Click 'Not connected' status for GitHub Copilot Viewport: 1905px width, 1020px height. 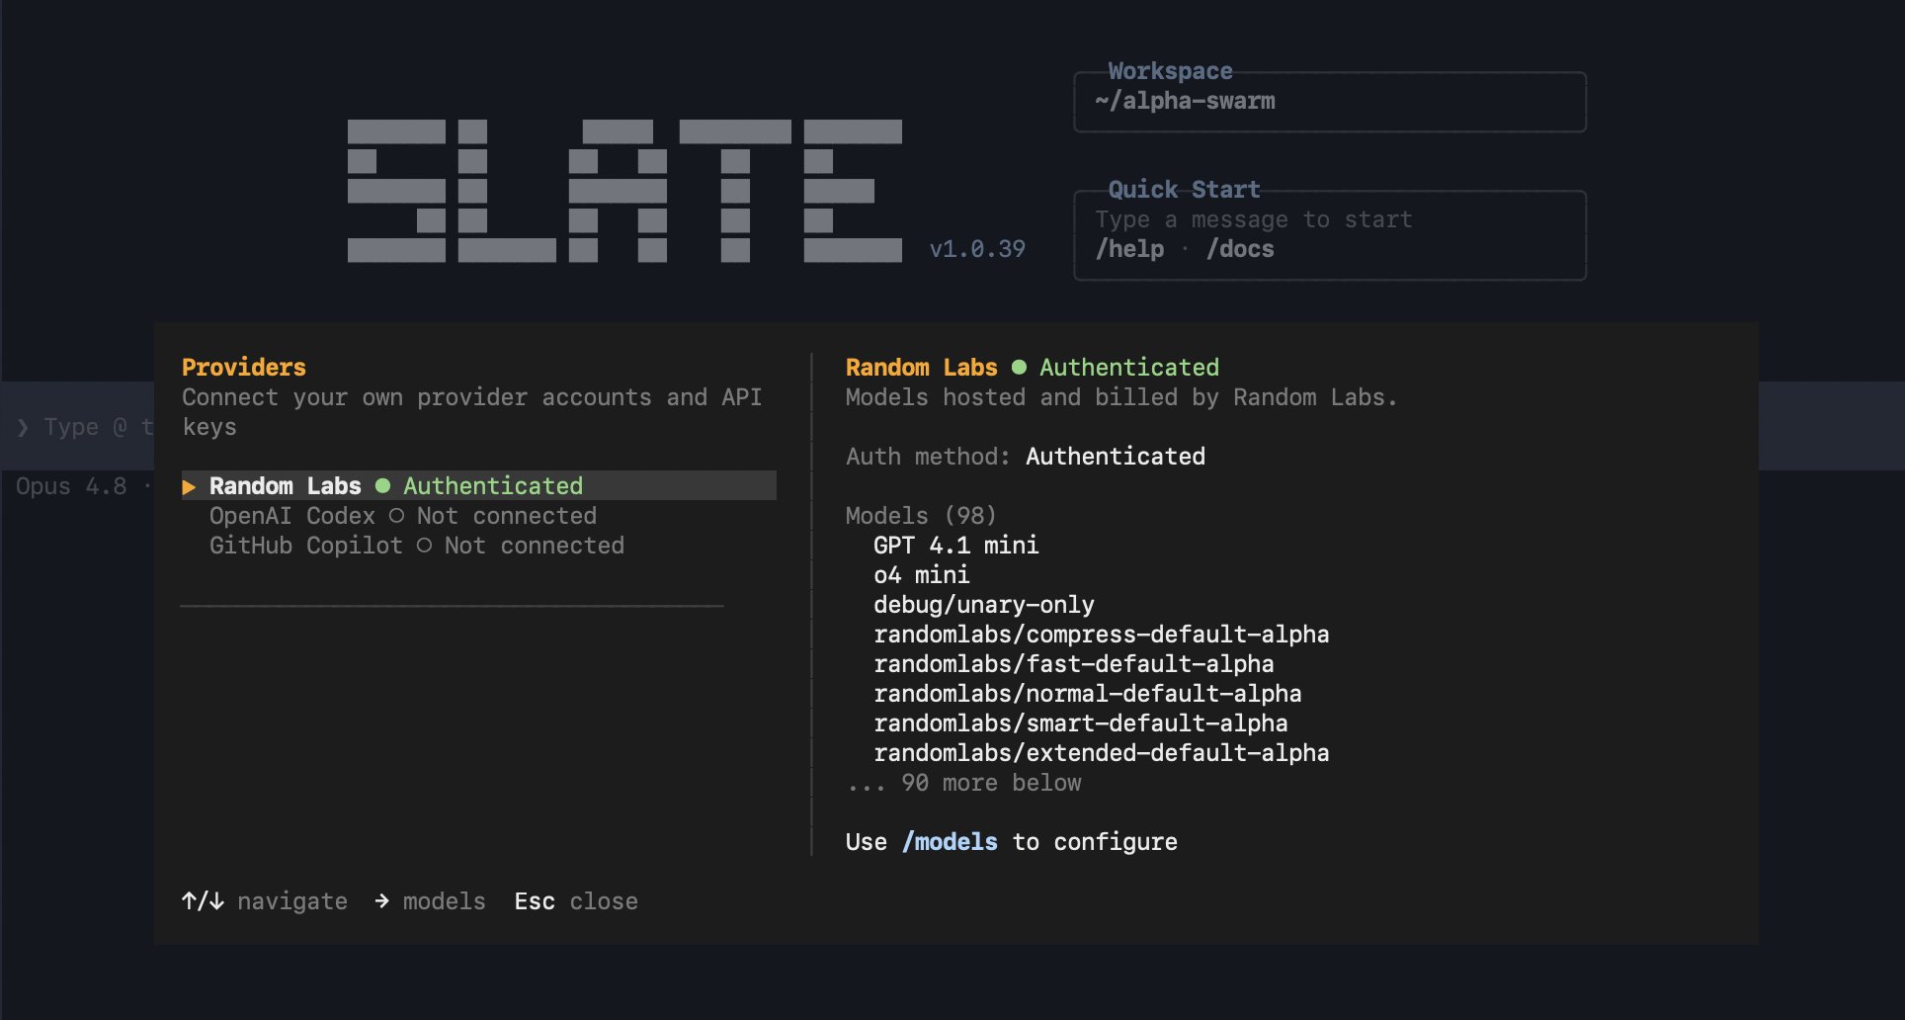(x=534, y=546)
